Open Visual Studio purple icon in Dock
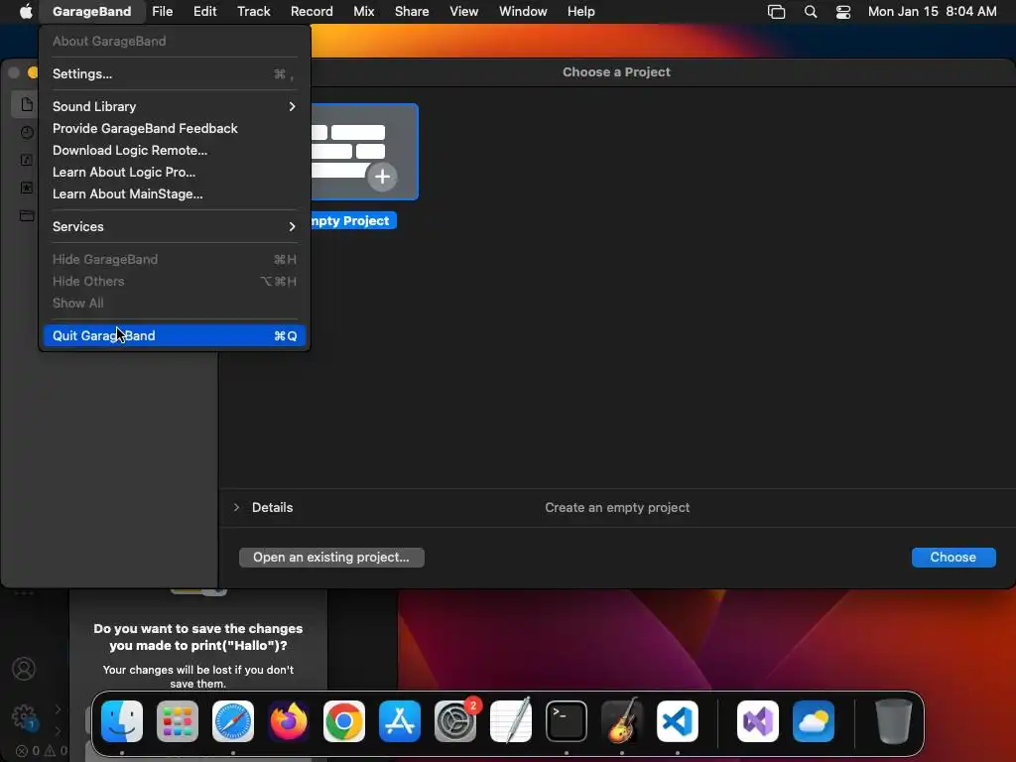 [x=757, y=721]
